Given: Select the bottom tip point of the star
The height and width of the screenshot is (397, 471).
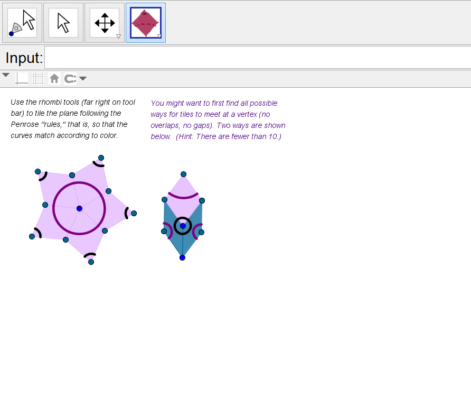Looking at the screenshot, I should tap(91, 262).
